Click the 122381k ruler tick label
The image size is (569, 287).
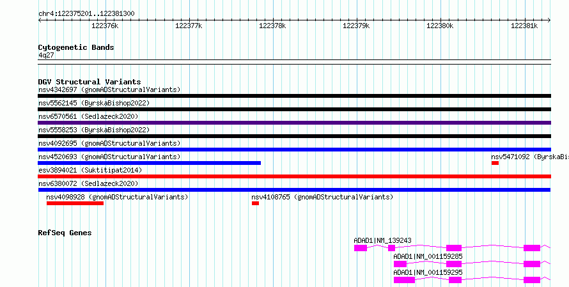coord(524,26)
